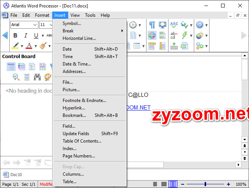Select Hyperlink... menu entry
Image resolution: width=249 pixels, height=188 pixels.
point(90,108)
